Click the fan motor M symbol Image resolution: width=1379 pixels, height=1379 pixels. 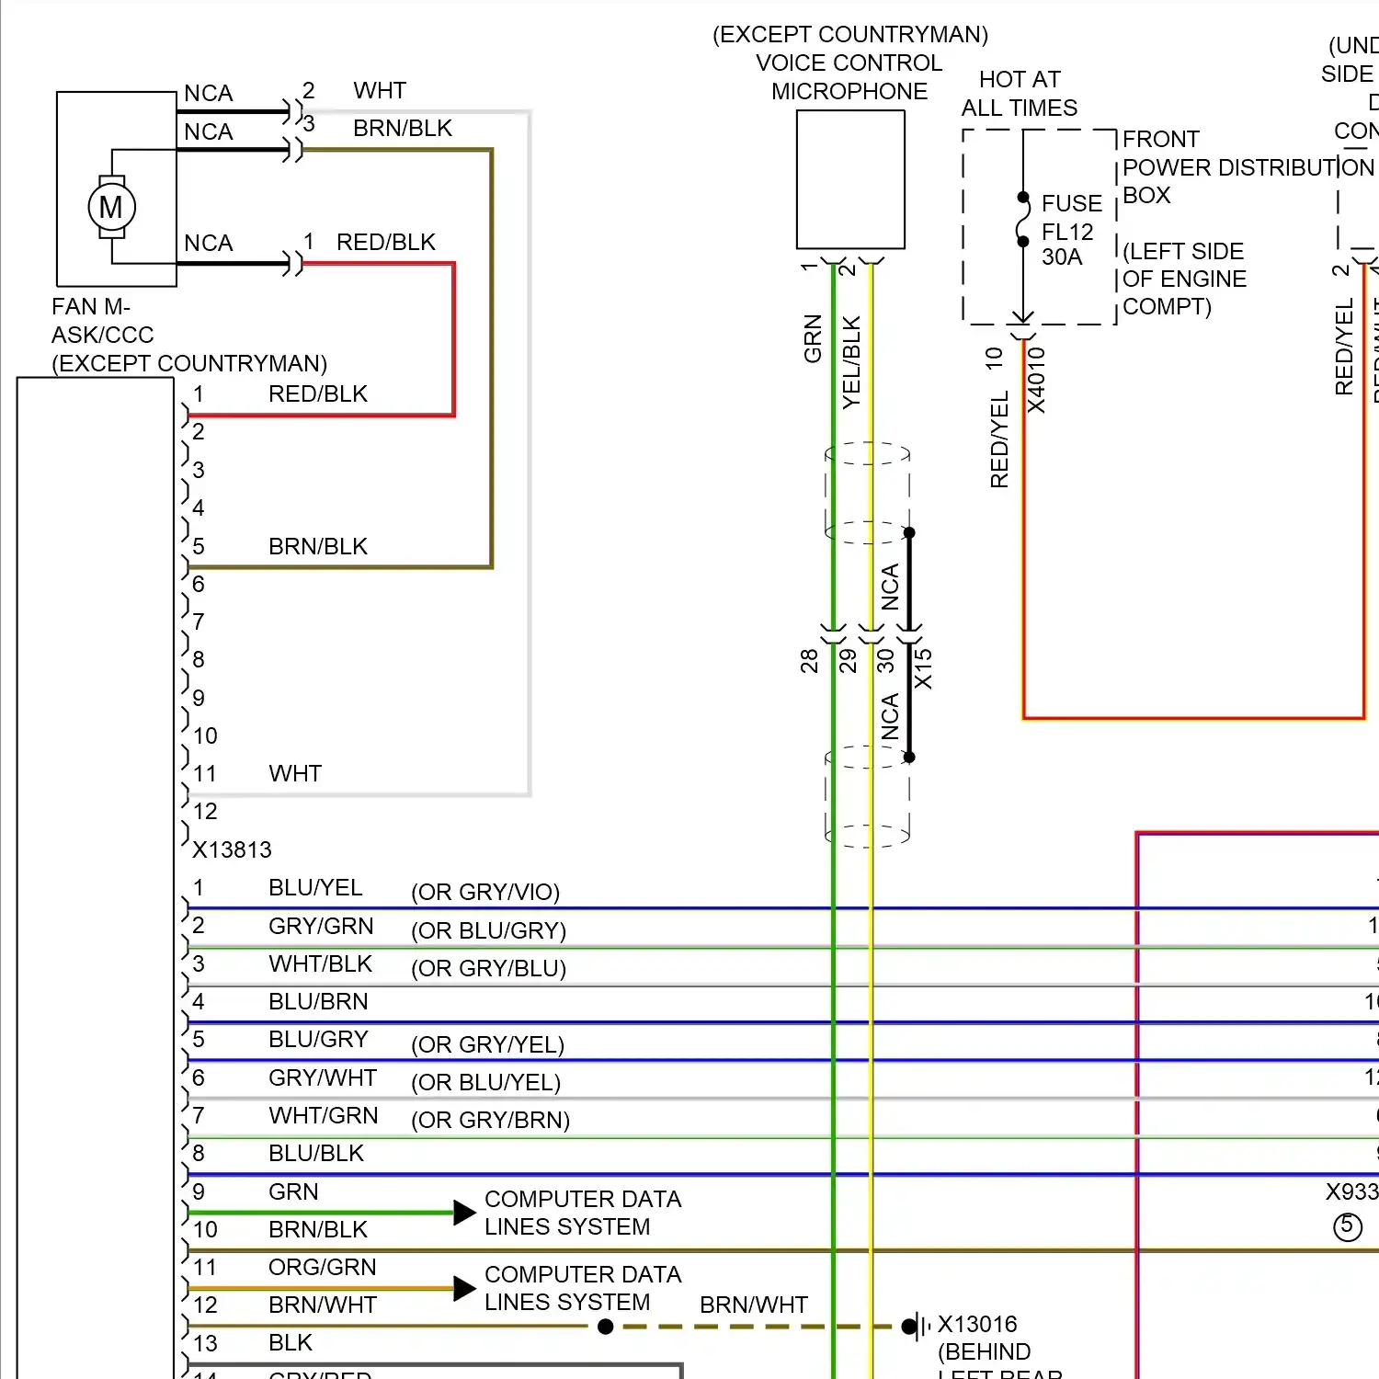[111, 207]
